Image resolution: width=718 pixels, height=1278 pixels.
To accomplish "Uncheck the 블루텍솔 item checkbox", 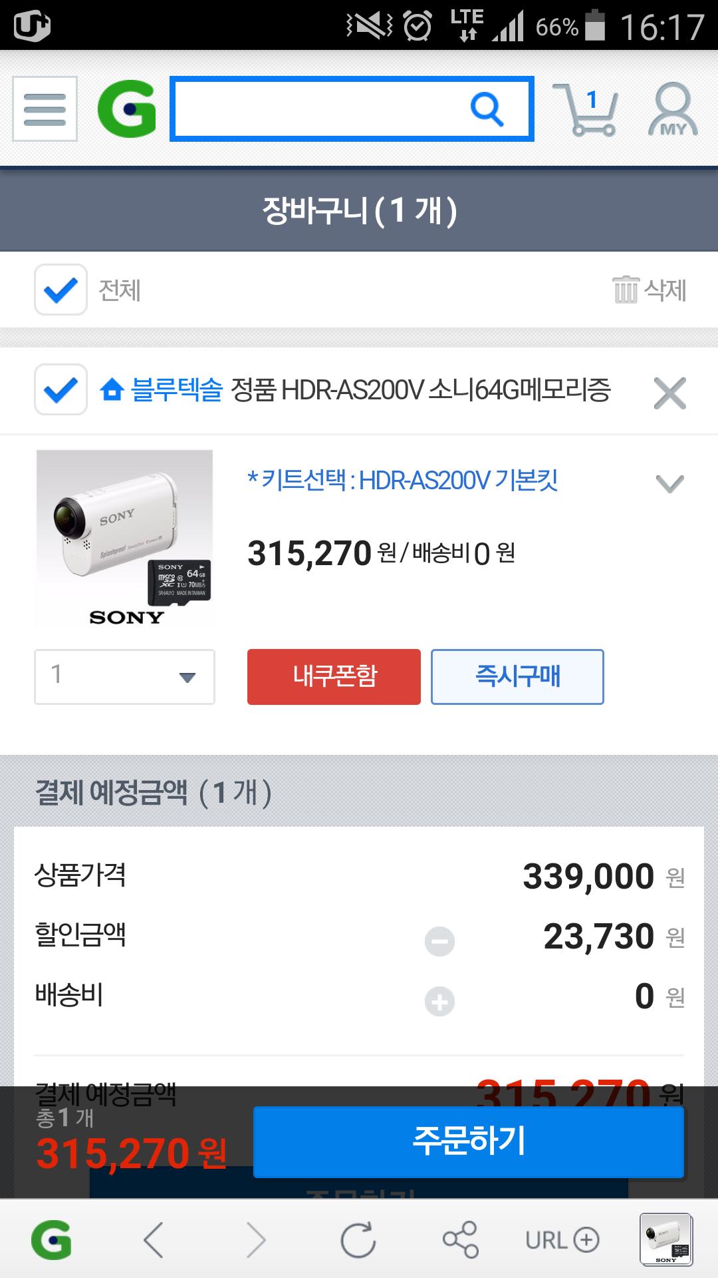I will (60, 389).
